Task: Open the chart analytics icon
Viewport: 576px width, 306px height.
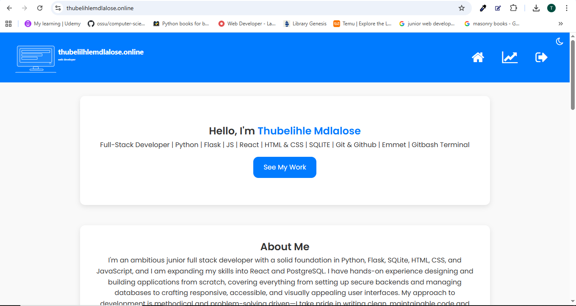Action: [510, 57]
